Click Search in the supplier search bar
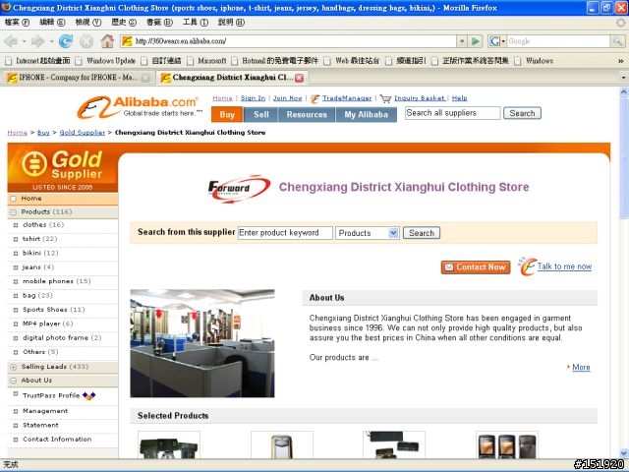The image size is (629, 472). coord(422,233)
